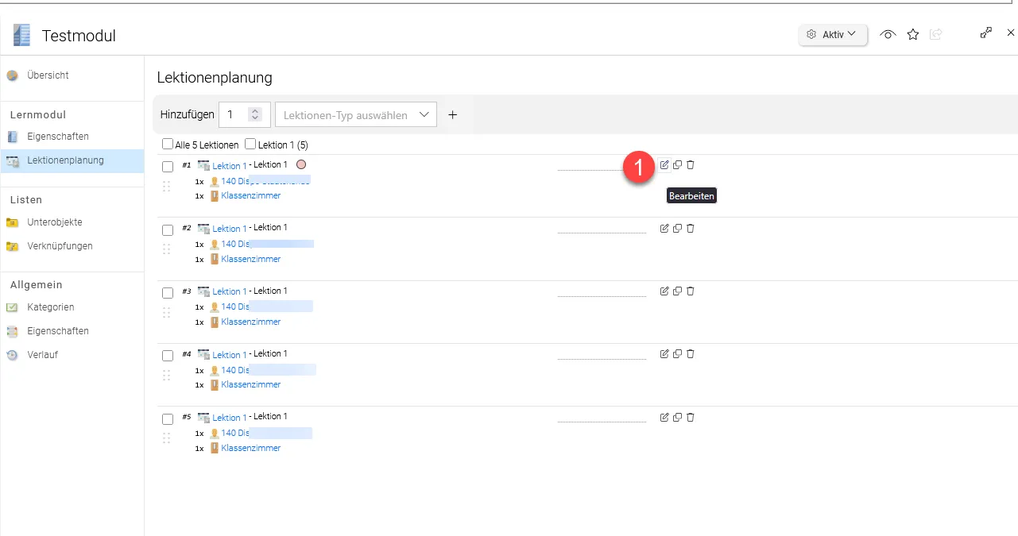Open the Klassenzimmer link in lesson #2
The width and height of the screenshot is (1018, 536).
tap(250, 259)
